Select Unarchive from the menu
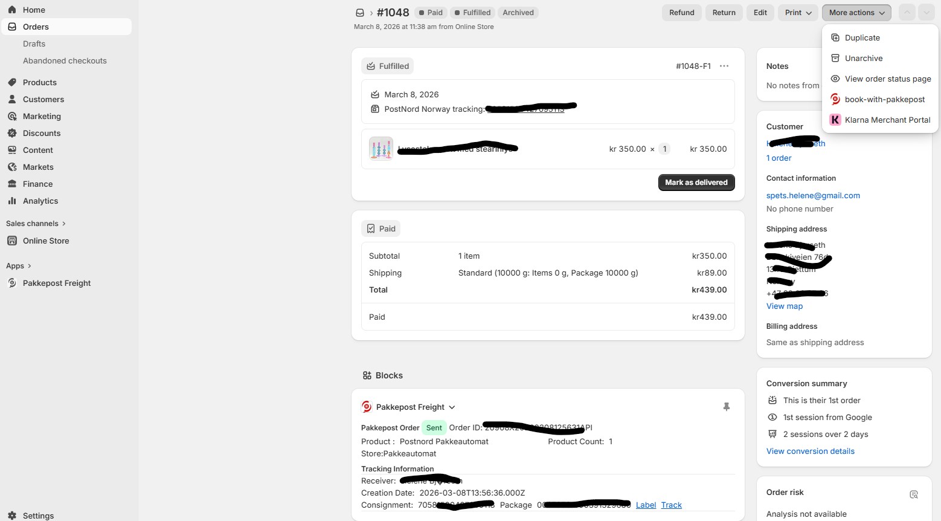The image size is (941, 521). (881, 58)
